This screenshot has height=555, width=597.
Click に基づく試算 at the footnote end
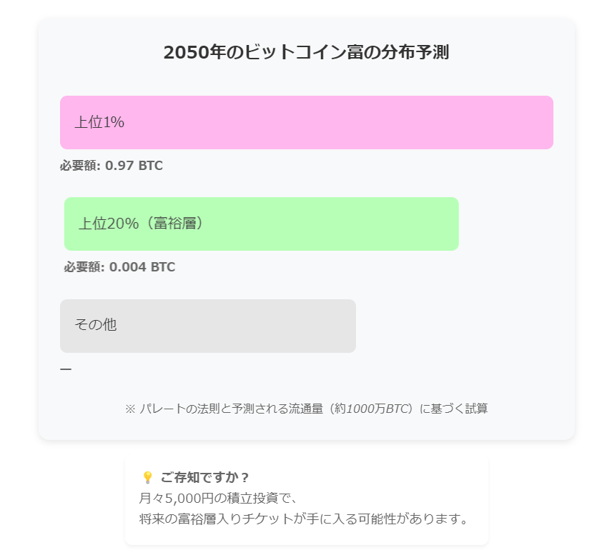tap(453, 409)
